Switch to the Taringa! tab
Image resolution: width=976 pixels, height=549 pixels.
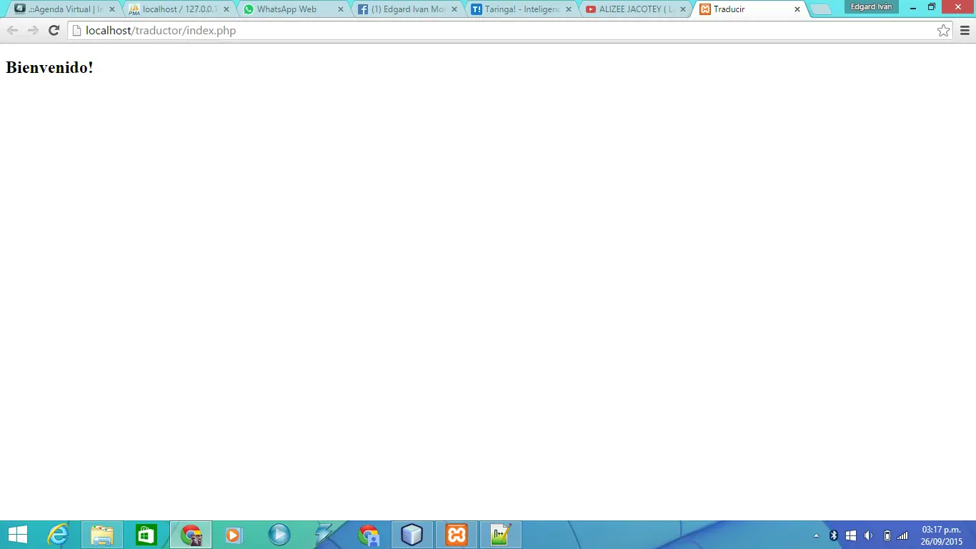[x=521, y=9]
